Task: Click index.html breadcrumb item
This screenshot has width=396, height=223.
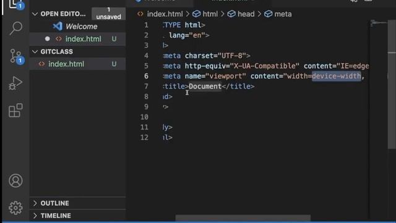Action: coord(165,14)
